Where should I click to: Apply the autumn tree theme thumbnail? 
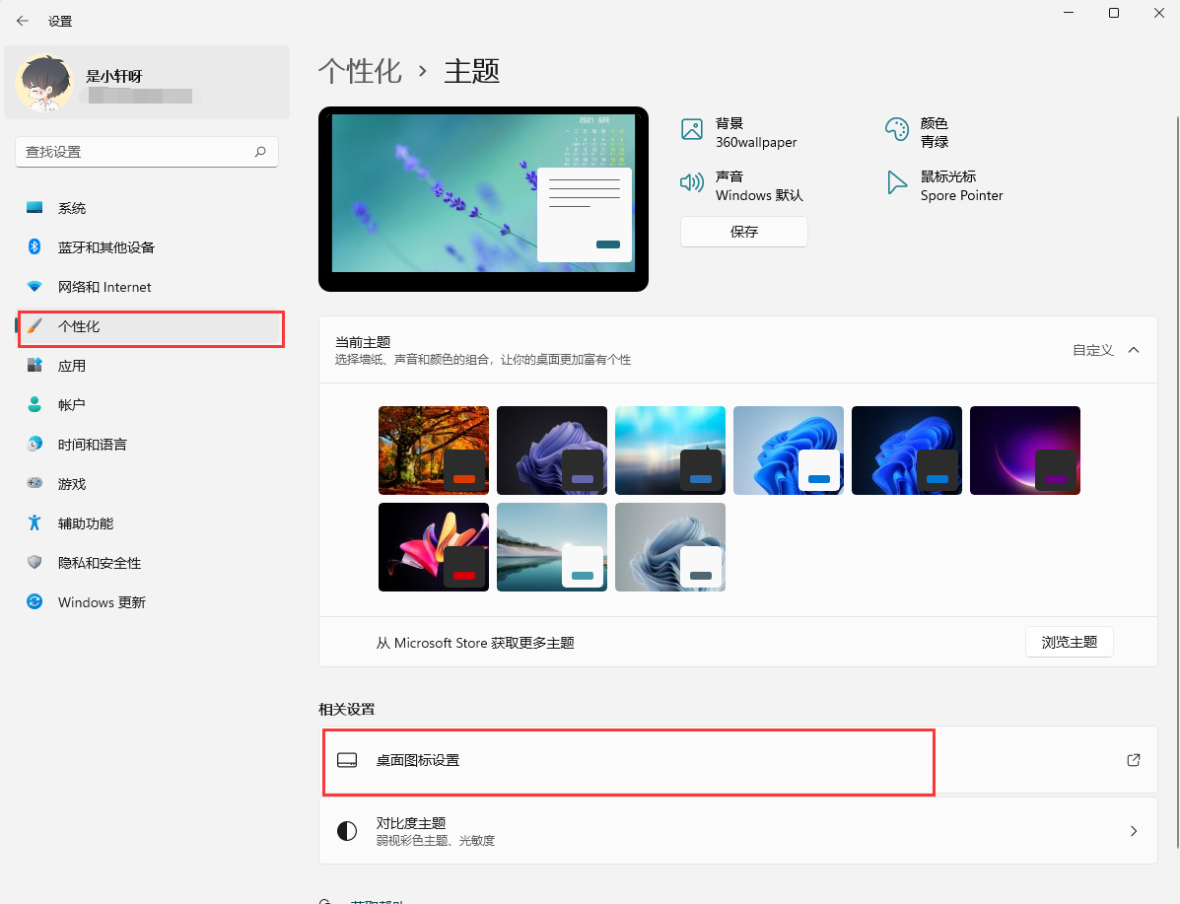434,451
